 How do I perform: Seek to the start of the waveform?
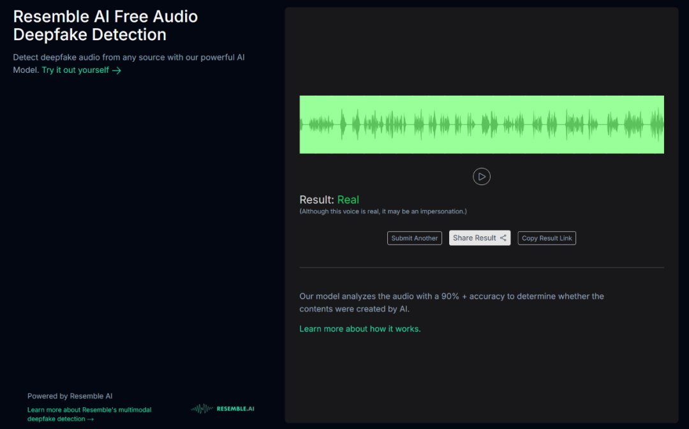(x=302, y=124)
